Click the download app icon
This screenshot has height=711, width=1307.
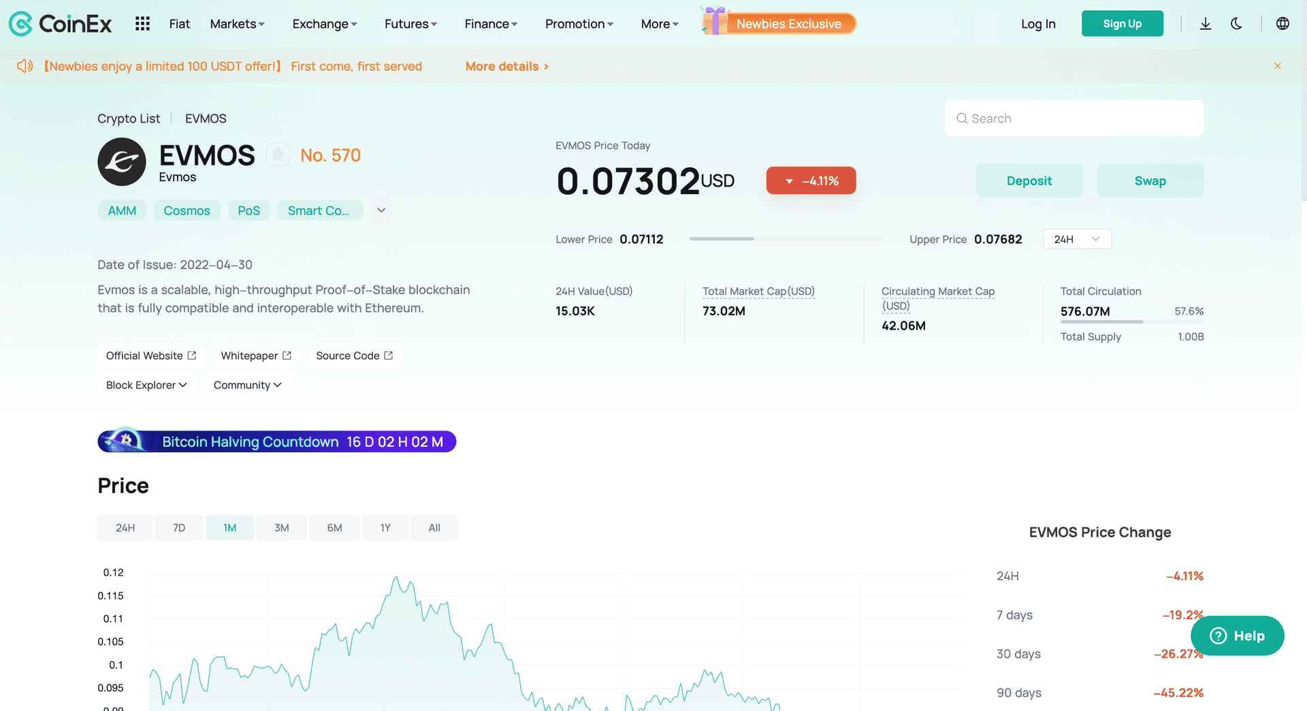1206,24
